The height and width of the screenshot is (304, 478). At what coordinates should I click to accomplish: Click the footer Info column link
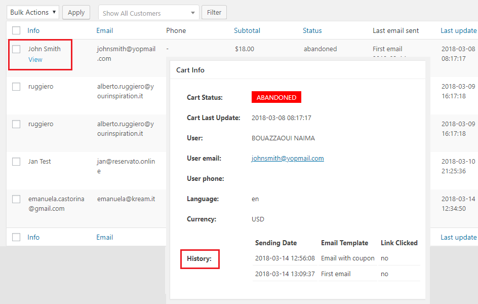33,237
